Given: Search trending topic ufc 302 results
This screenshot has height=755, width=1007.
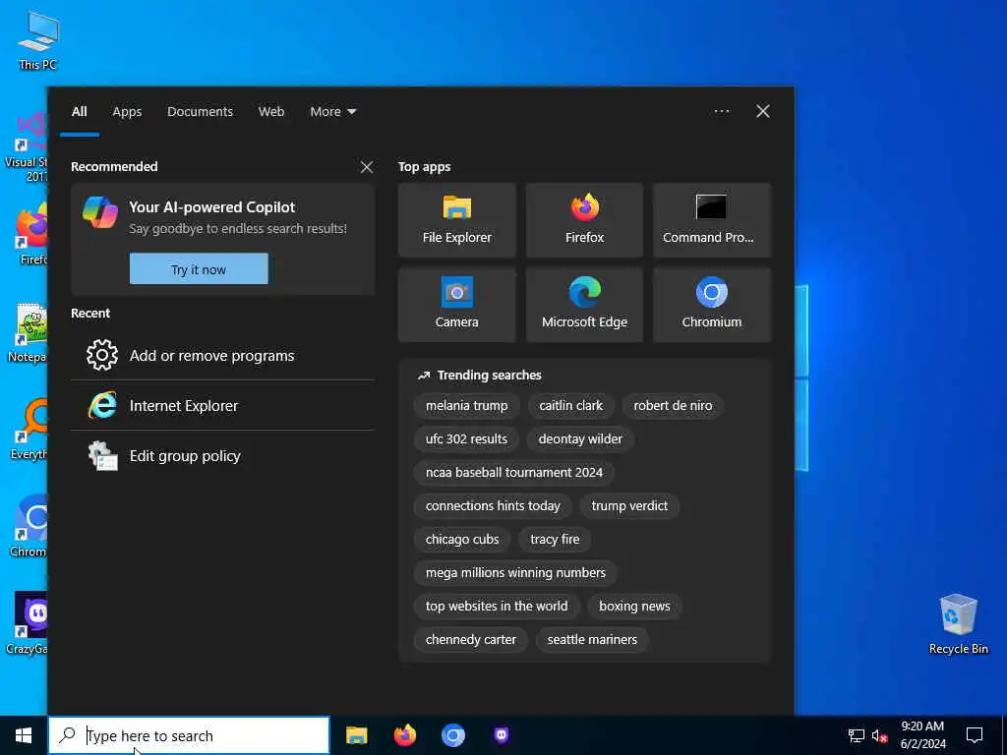Looking at the screenshot, I should [x=466, y=439].
